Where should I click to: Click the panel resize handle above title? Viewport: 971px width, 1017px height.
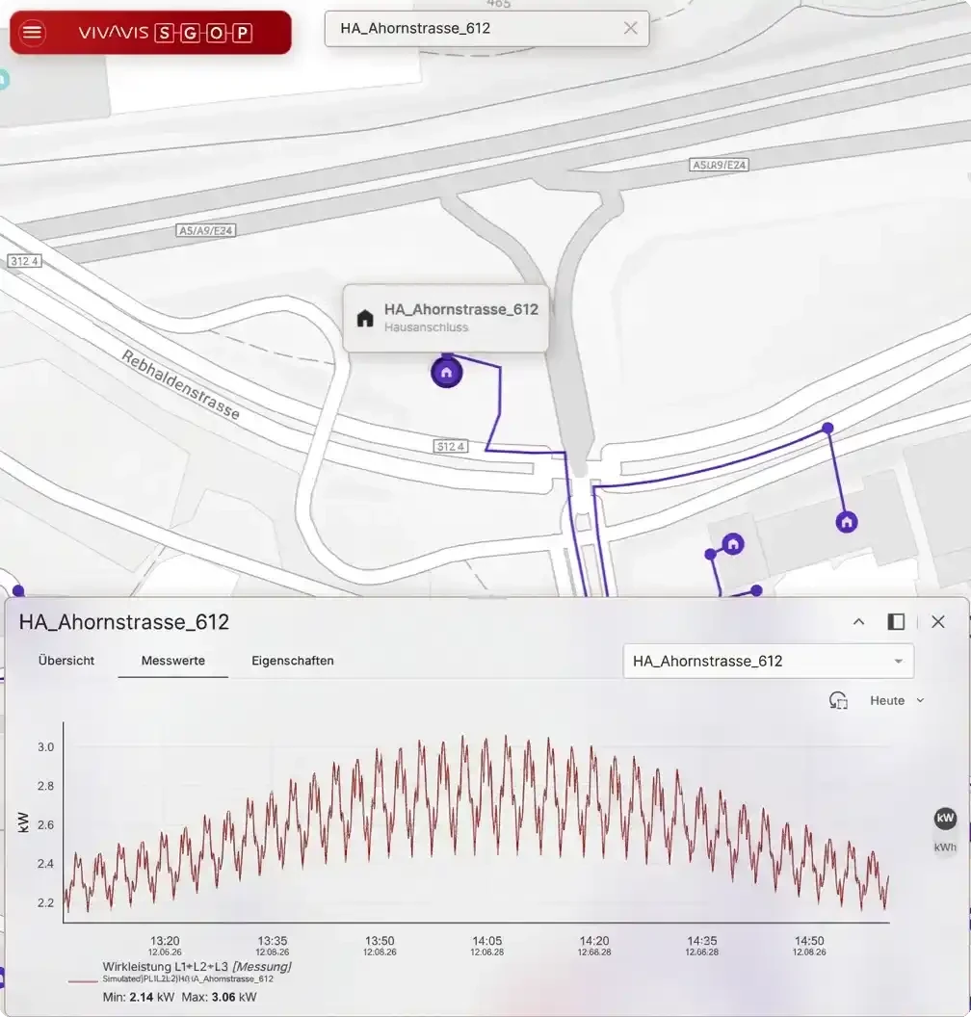(486, 597)
